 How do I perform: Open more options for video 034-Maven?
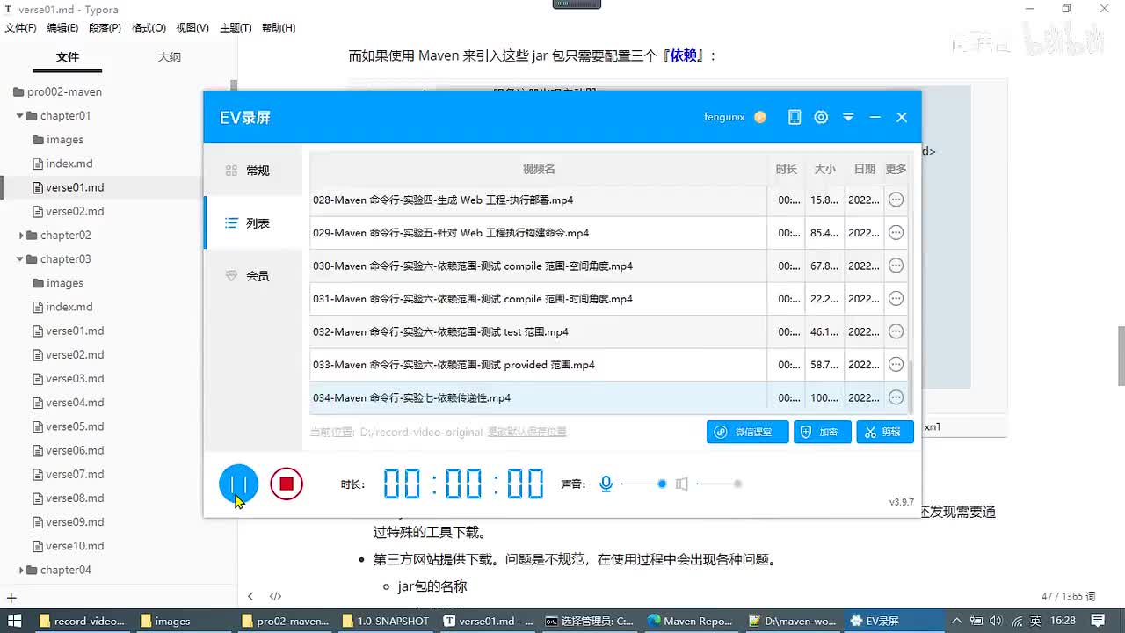(896, 397)
